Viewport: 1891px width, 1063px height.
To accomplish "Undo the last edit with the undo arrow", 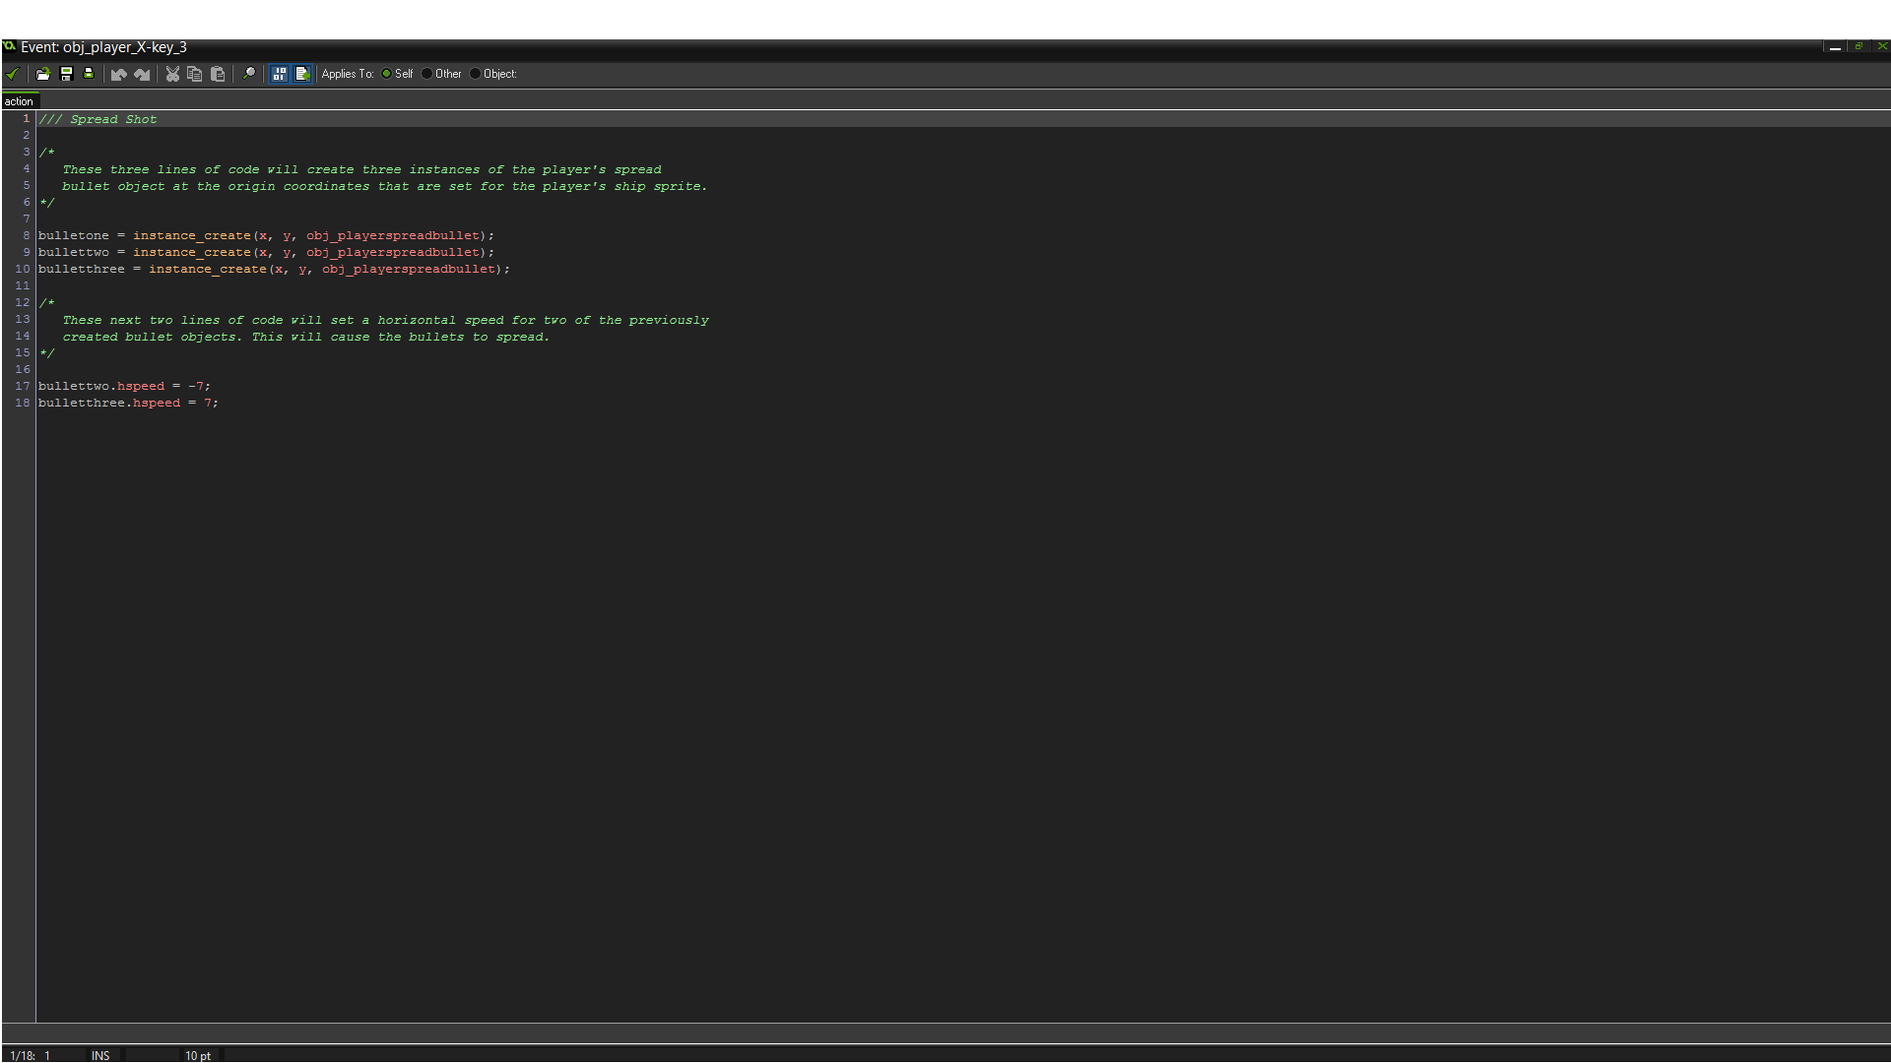I will coord(118,74).
